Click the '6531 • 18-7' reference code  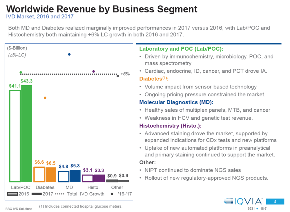click(x=257, y=209)
